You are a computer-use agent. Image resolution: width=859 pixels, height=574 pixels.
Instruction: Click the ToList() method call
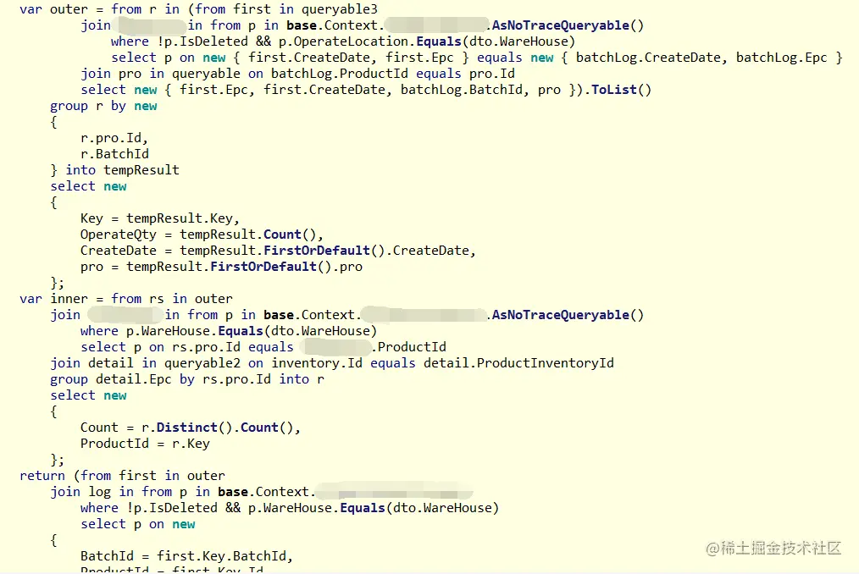pos(621,90)
